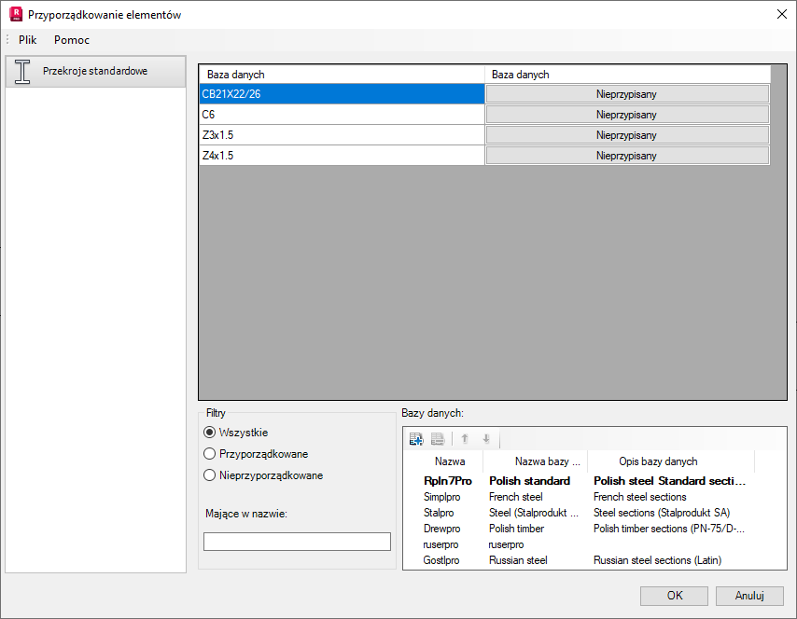Click the Russian steel sections (Latin) description
Screen dimensions: 797x619
[657, 560]
